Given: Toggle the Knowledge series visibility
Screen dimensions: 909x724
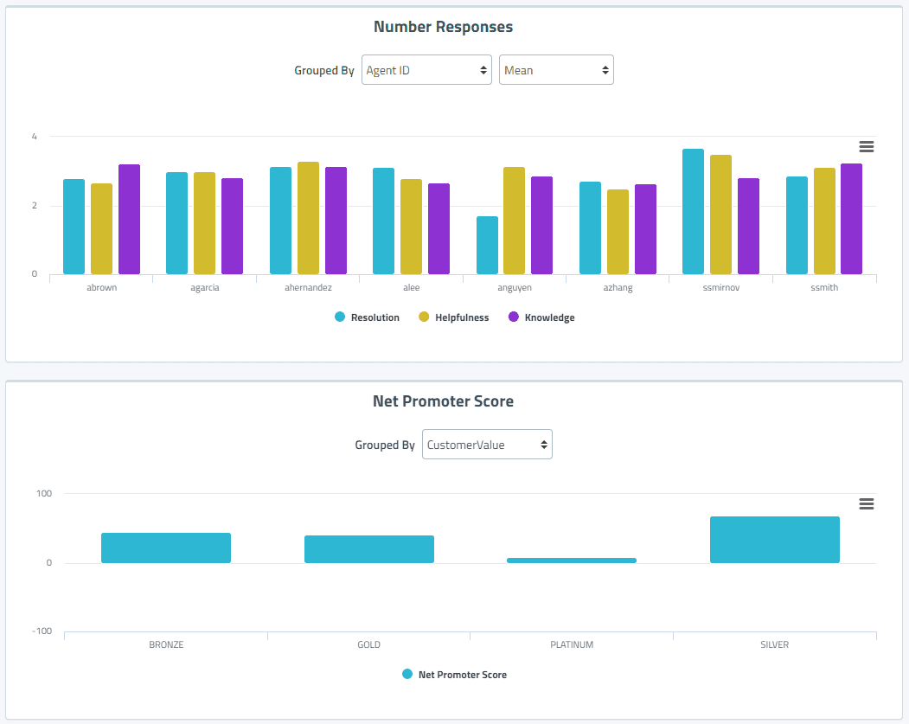Looking at the screenshot, I should pyautogui.click(x=549, y=317).
